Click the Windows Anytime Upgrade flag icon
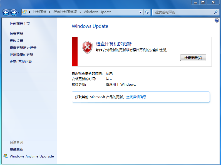Image resolution: width=221 pixels, height=165 pixels. coord(6,156)
